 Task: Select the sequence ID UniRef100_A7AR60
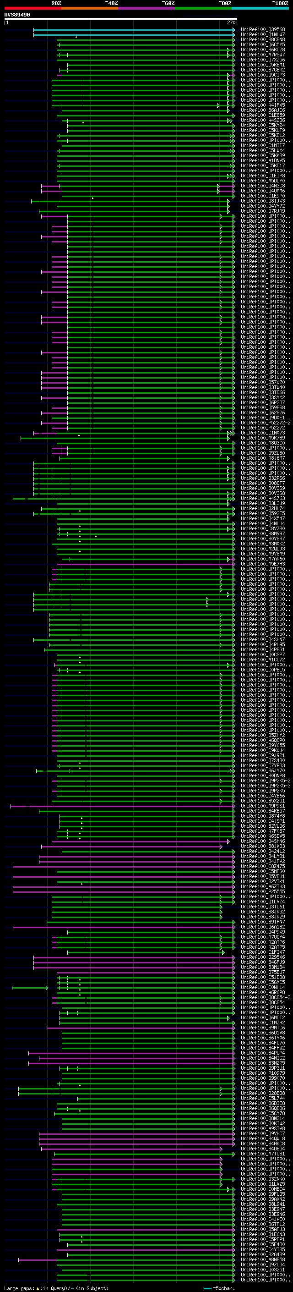[x=263, y=559]
